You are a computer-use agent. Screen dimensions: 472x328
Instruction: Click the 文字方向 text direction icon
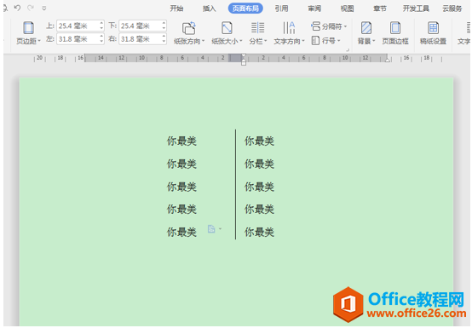coord(289,28)
